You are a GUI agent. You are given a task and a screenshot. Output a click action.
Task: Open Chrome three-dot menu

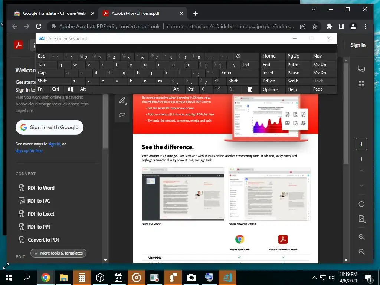click(x=365, y=26)
